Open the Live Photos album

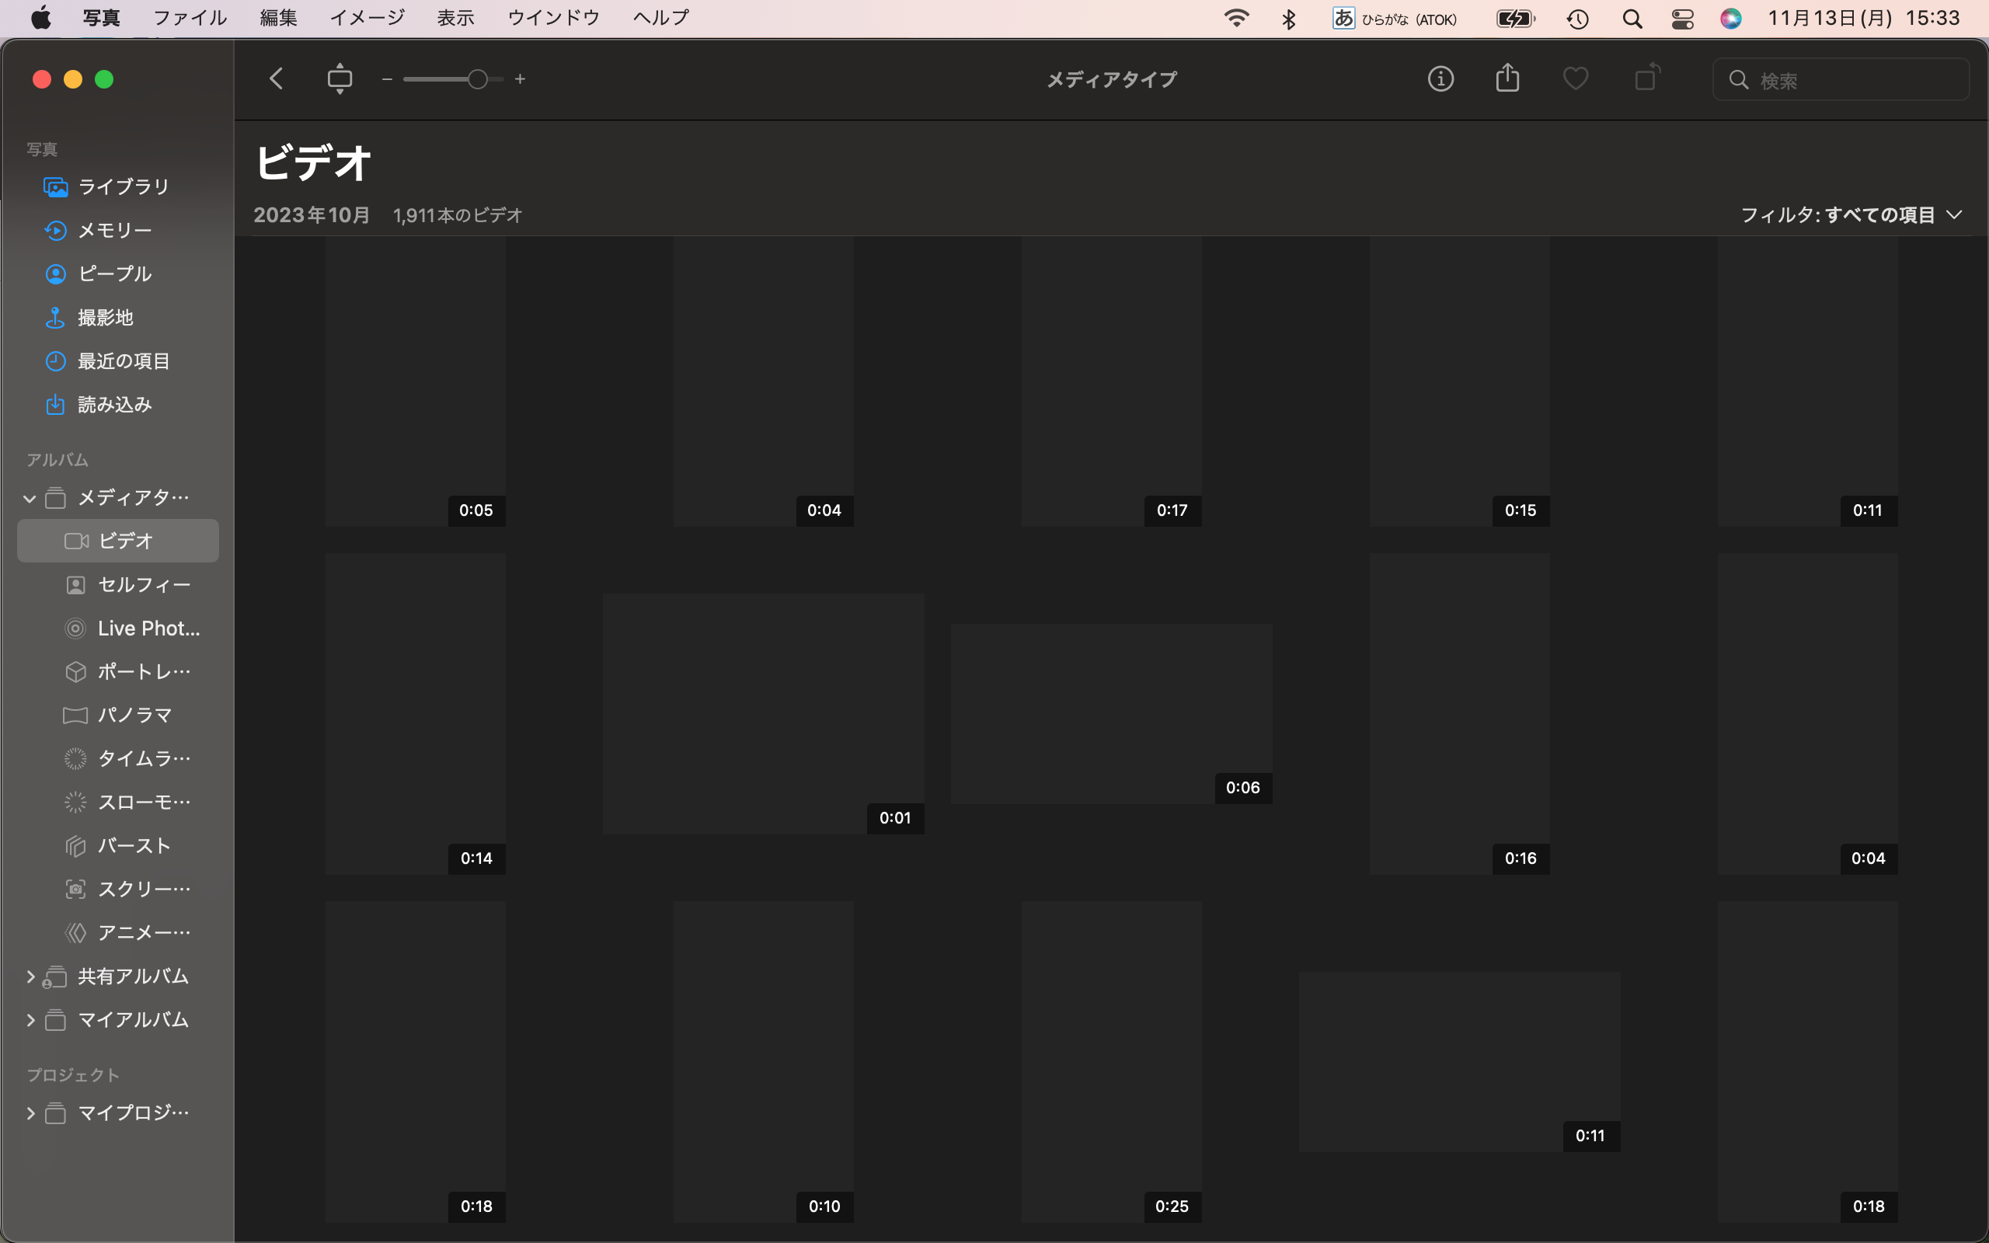click(x=148, y=628)
